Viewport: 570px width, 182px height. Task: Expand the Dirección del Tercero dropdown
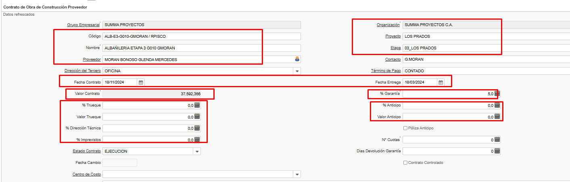(x=297, y=71)
